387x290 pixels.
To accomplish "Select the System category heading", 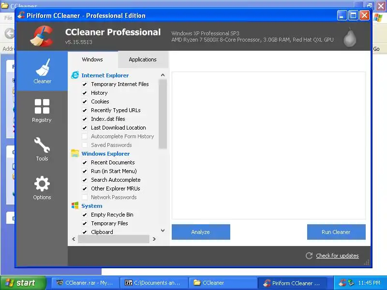I will click(92, 206).
